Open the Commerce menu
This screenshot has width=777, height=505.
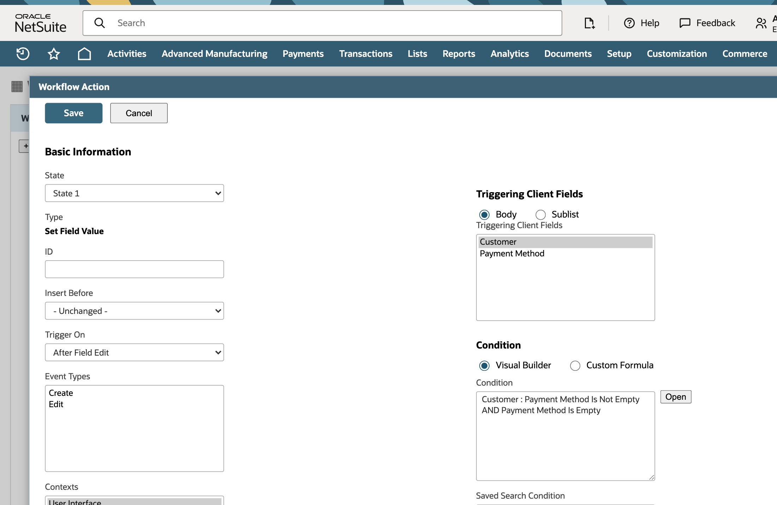(745, 54)
